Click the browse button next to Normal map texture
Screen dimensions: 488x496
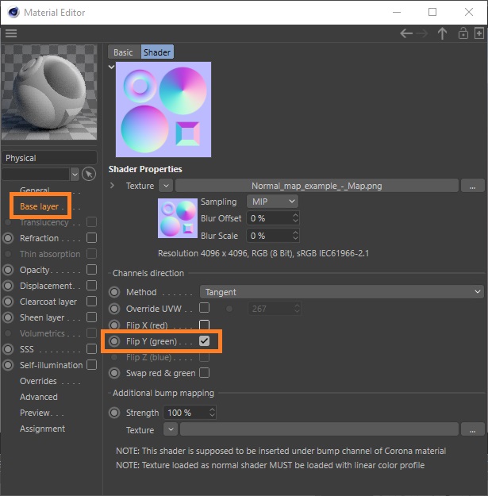pyautogui.click(x=472, y=186)
